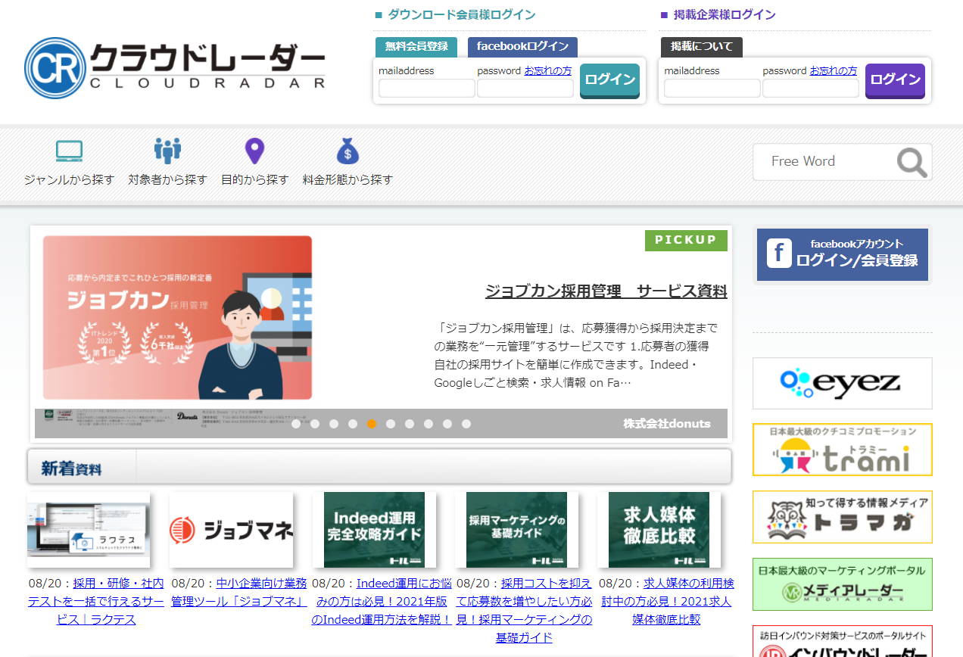
Task: Open the Indeed運用完全攻略ガイド thumbnail
Action: tap(374, 530)
